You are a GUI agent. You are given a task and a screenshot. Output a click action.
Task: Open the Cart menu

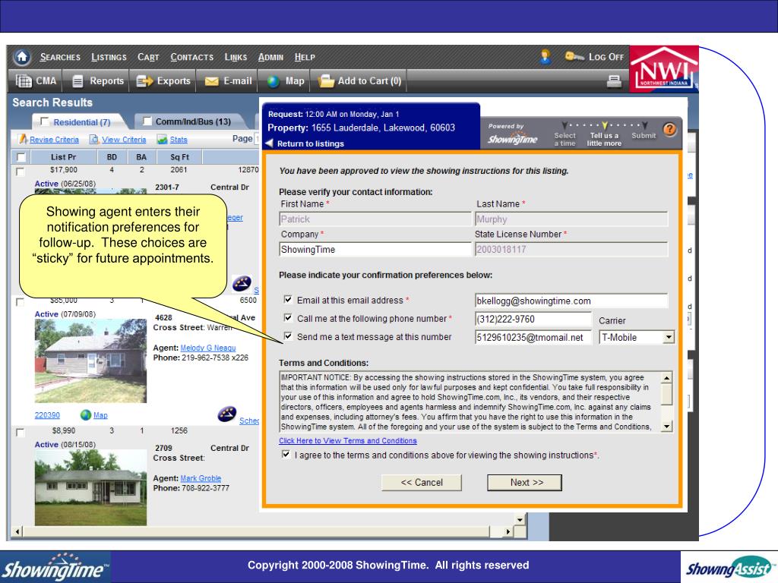point(148,57)
